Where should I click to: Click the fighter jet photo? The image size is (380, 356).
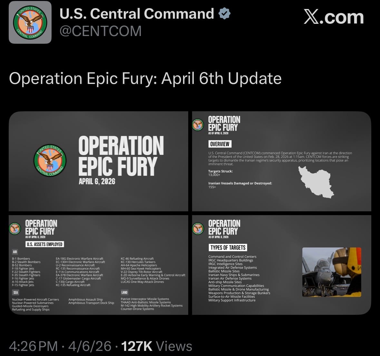click(332, 272)
